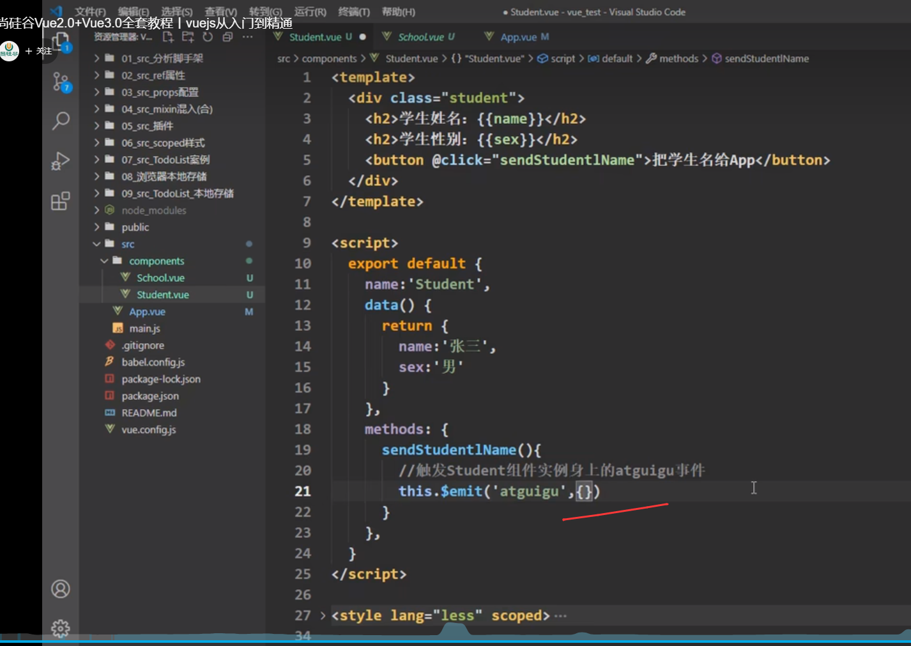
Task: Click the "export default {" code line
Action: point(415,264)
